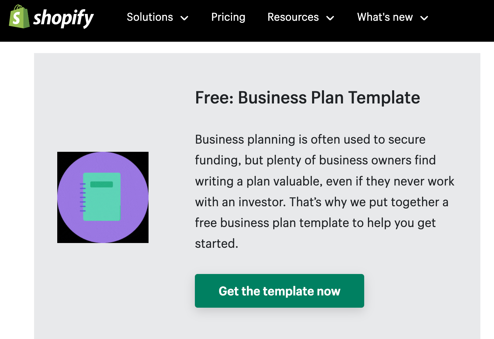
Task: Open the Pricing menu item
Action: coord(228,17)
